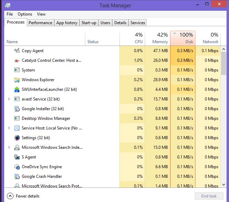The width and height of the screenshot is (229, 202).
Task: Sort processes by the Memory column
Action: tap(158, 38)
